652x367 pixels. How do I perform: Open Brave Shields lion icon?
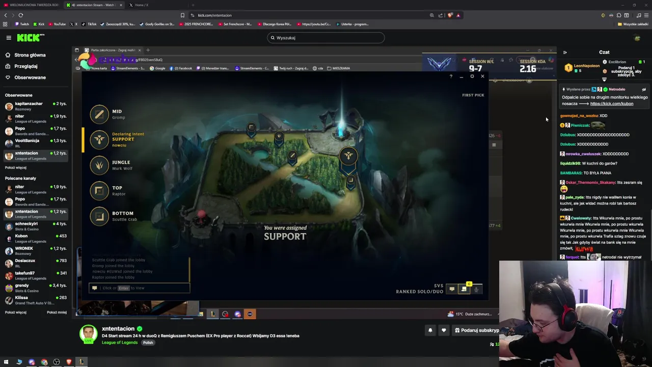pyautogui.click(x=450, y=15)
